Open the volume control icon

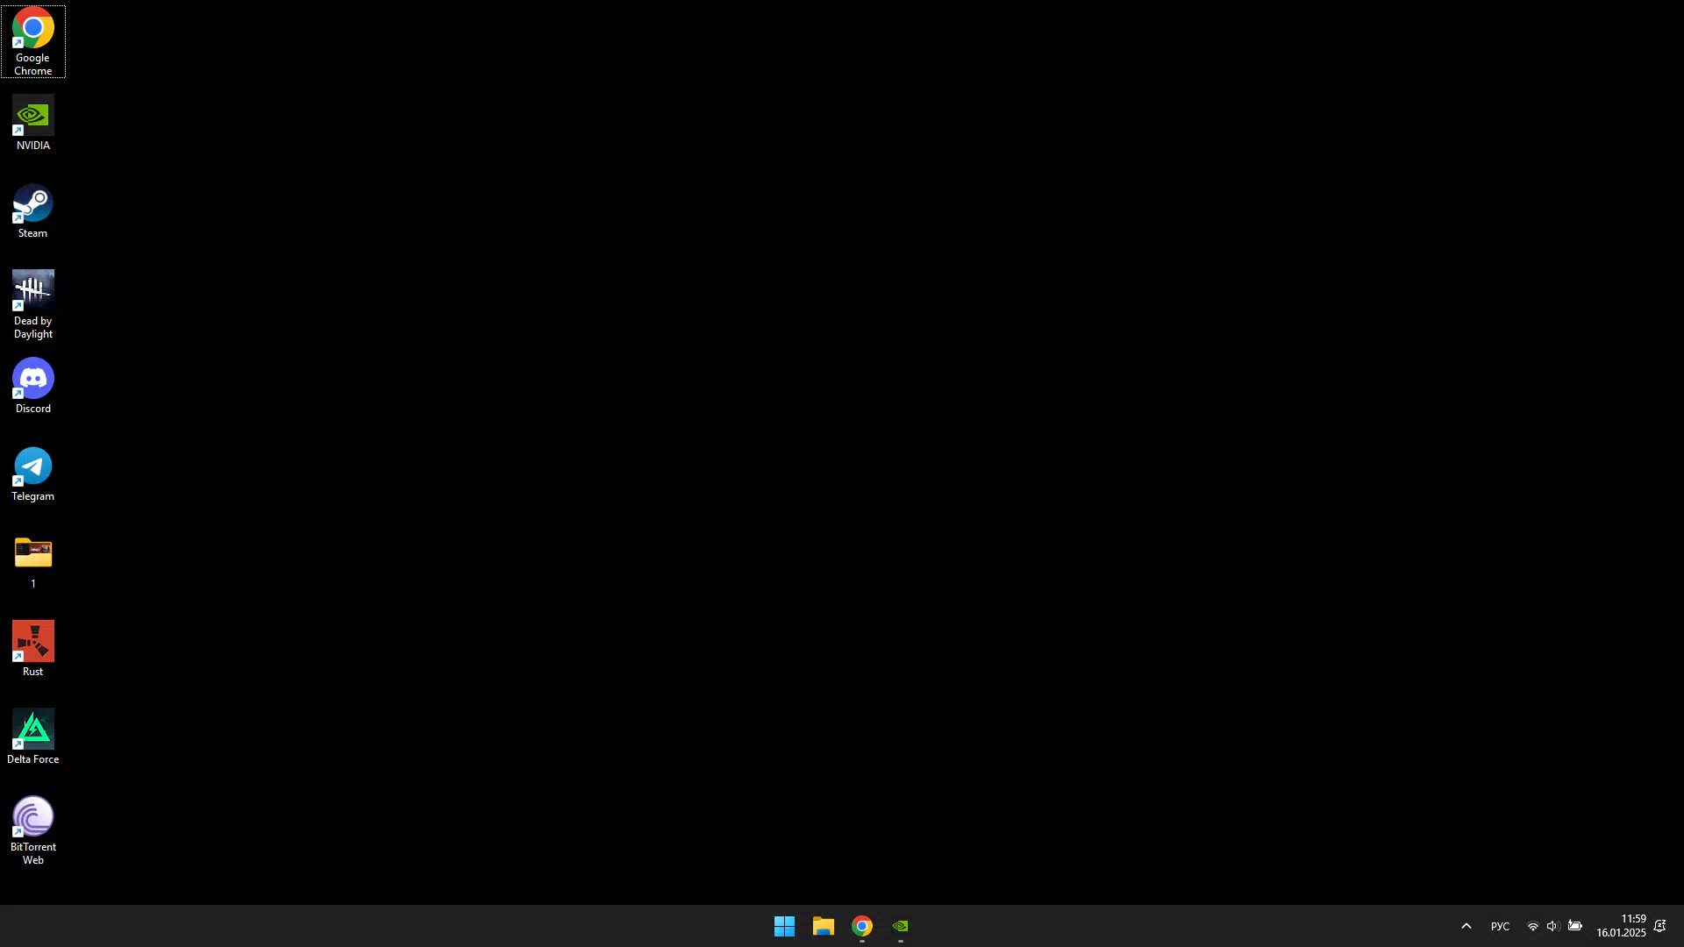(x=1553, y=926)
